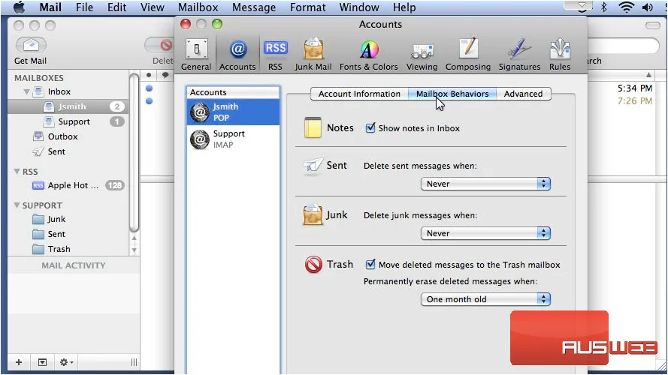Click the add mailbox plus button
The height and width of the screenshot is (375, 668).
coord(19,362)
